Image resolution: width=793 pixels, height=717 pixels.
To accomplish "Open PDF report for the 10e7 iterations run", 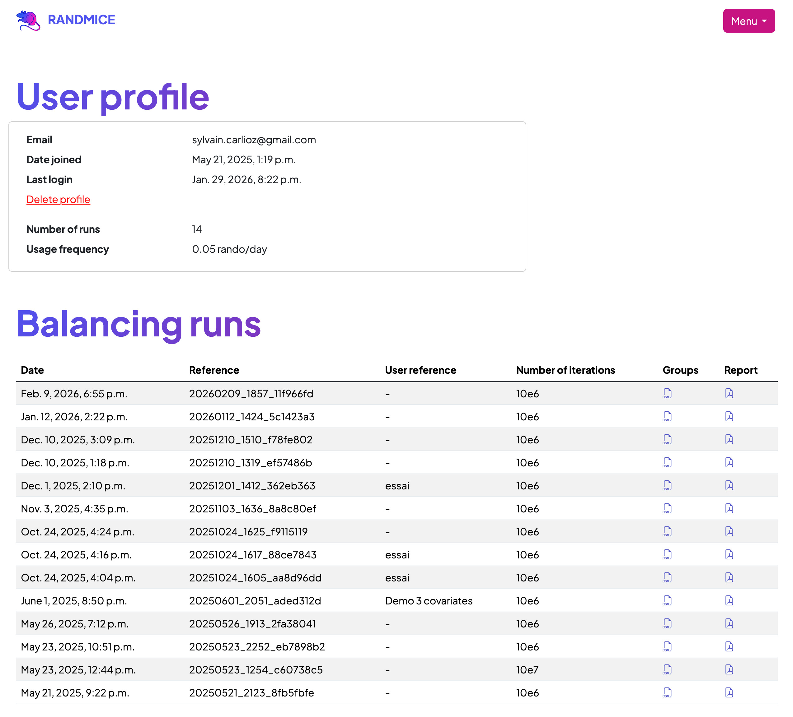I will (730, 670).
